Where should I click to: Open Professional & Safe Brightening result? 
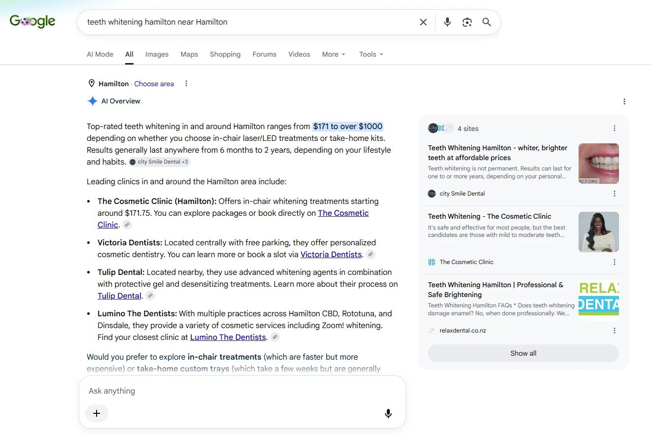coord(495,290)
